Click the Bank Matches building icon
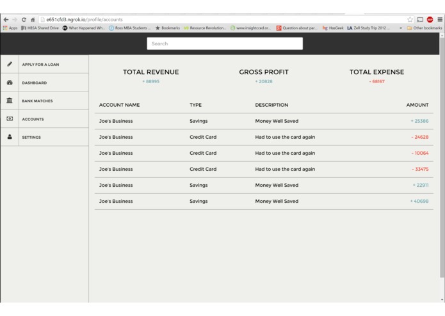Image resolution: width=445 pixels, height=316 pixels. [10, 100]
